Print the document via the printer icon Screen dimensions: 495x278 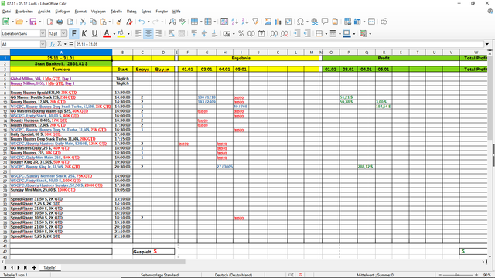[60, 22]
